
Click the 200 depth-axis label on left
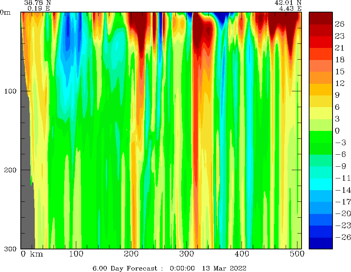[11, 170]
